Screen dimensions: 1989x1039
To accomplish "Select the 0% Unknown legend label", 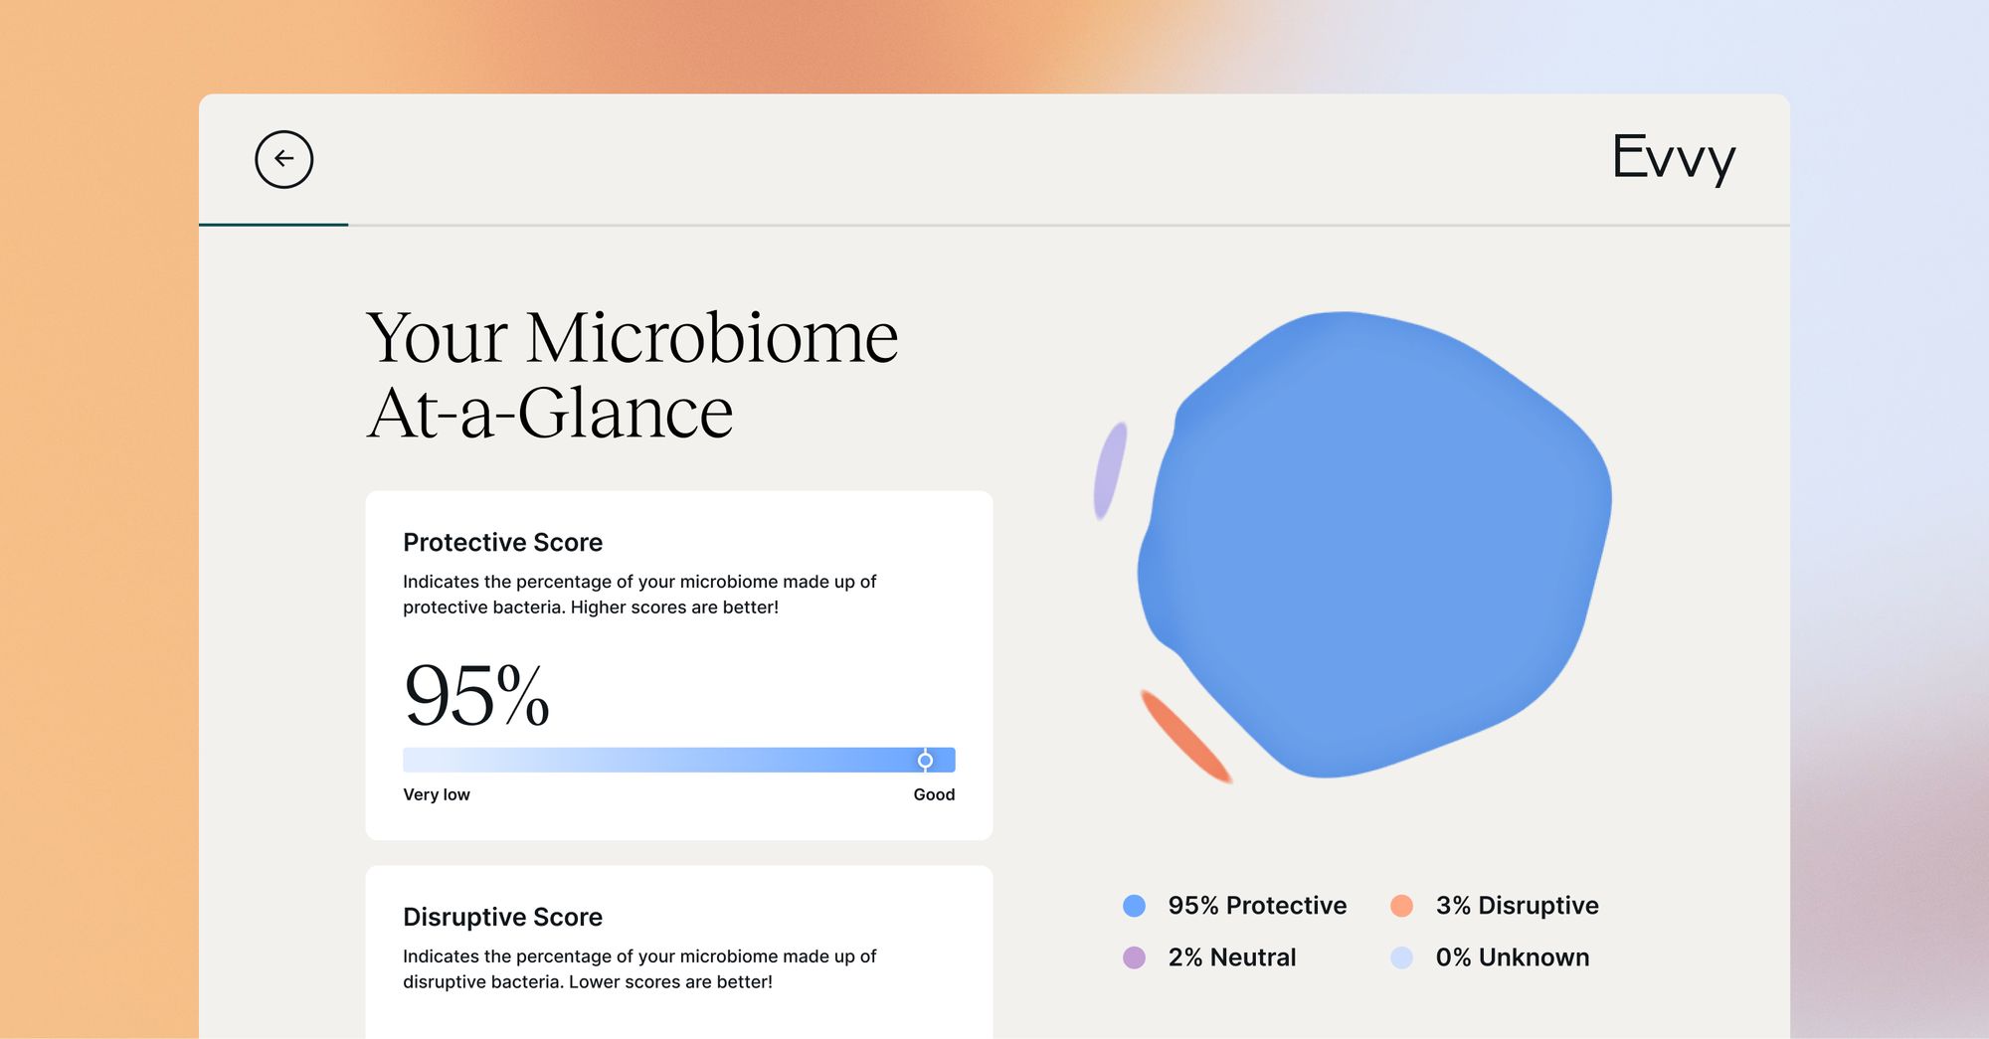I will (1512, 957).
